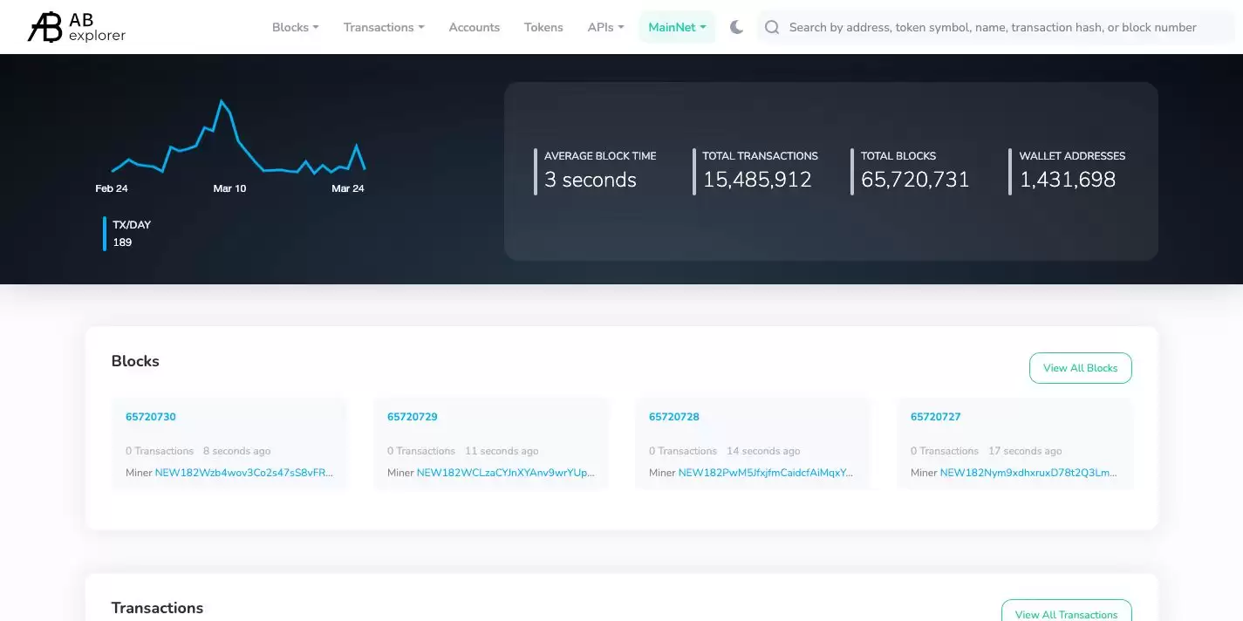The image size is (1243, 621).
Task: Open the MainNet network selector
Action: (x=677, y=27)
